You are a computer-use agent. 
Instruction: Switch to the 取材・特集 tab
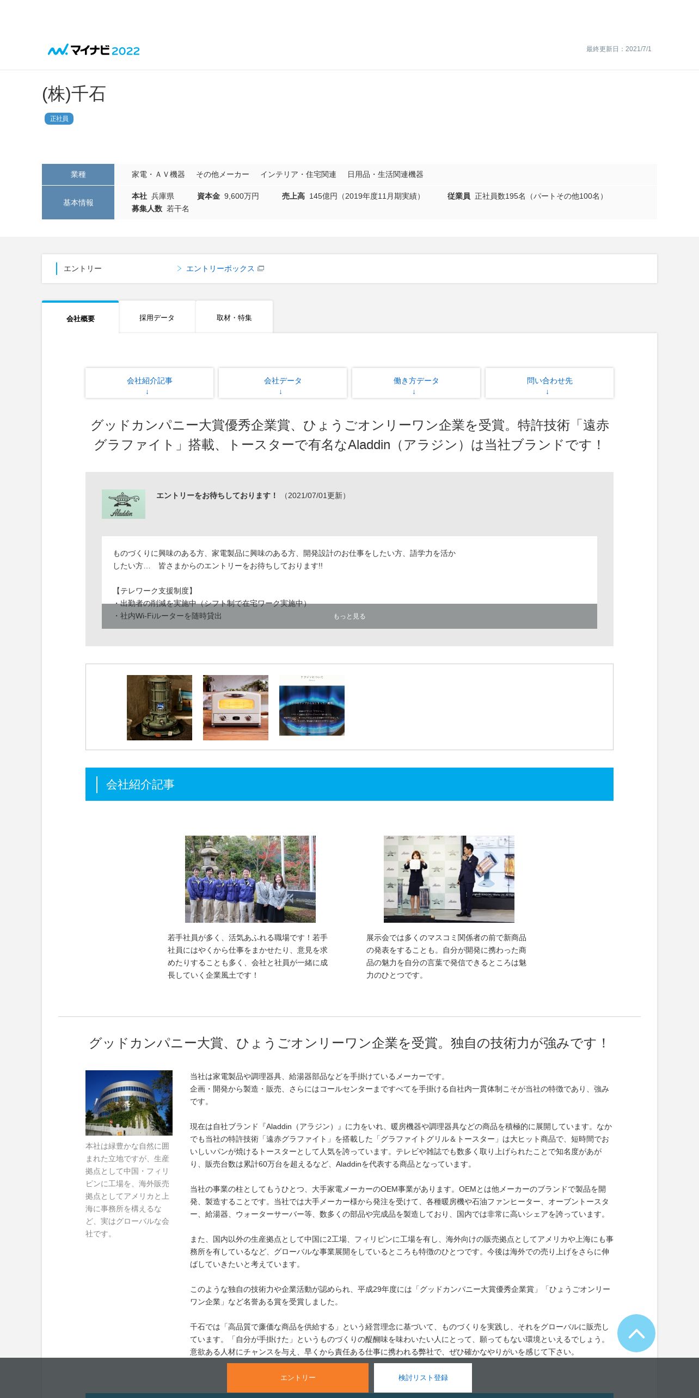[x=234, y=318]
